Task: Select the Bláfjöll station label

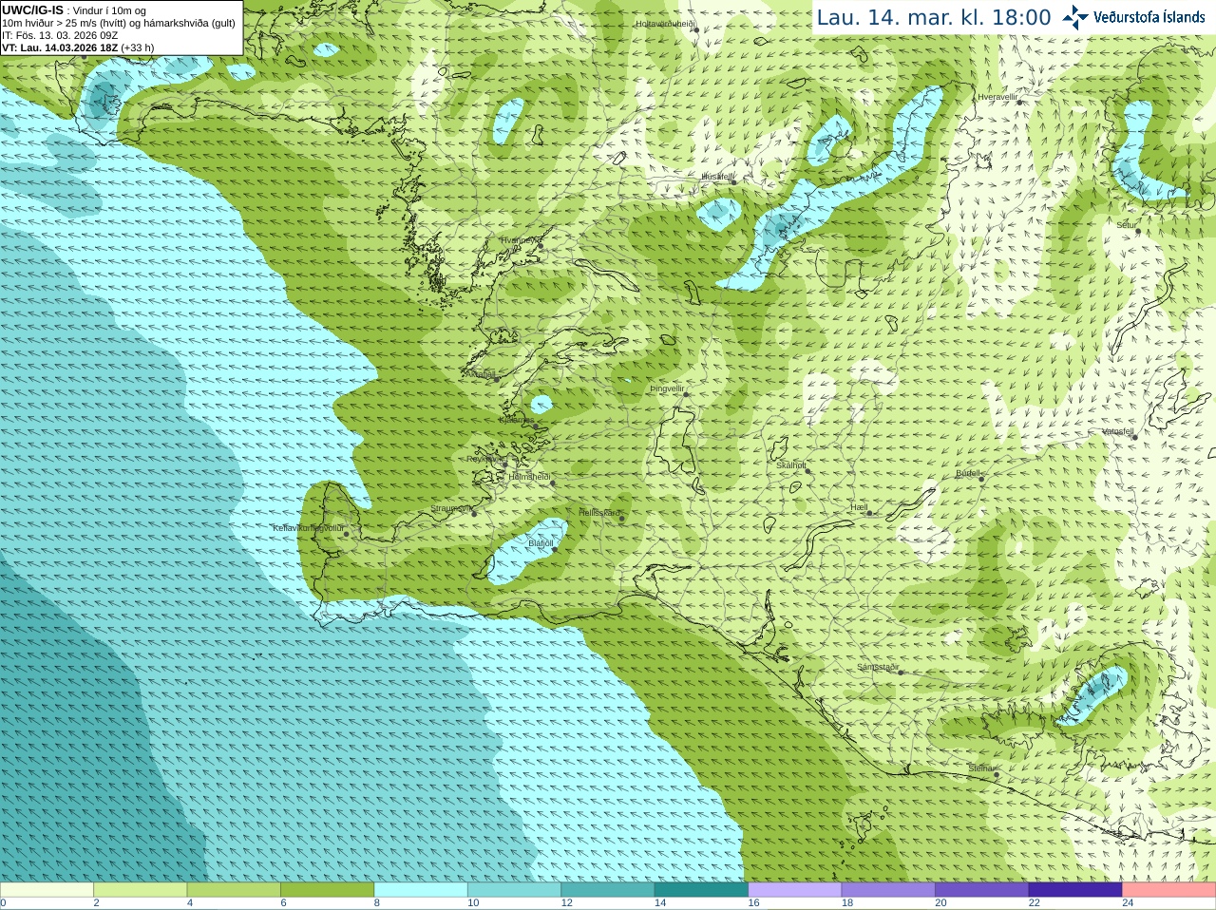Action: pos(541,543)
